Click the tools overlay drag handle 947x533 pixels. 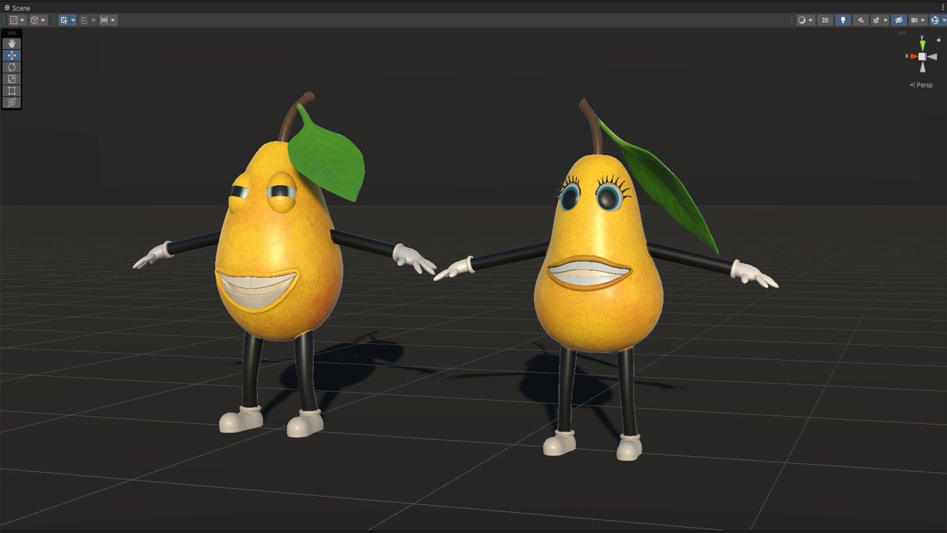coord(12,34)
